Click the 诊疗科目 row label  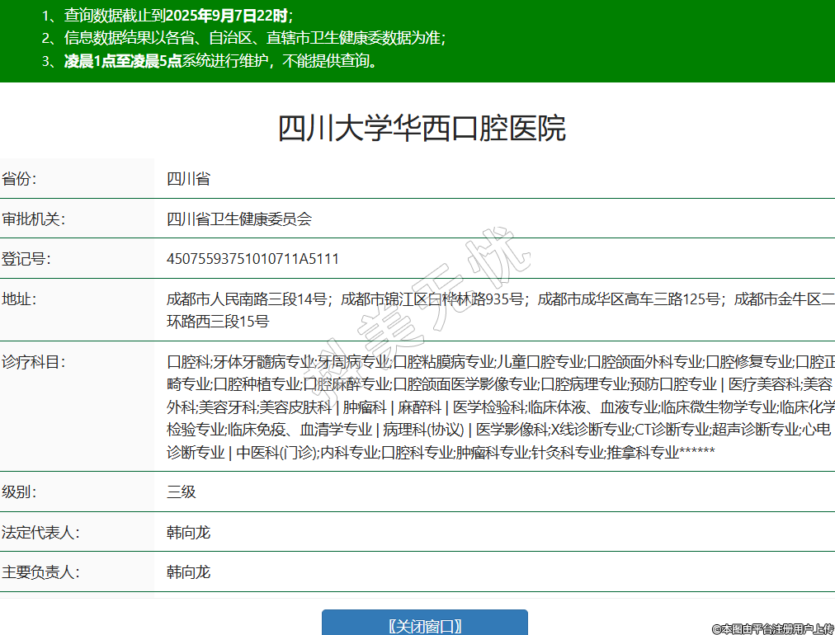click(33, 362)
